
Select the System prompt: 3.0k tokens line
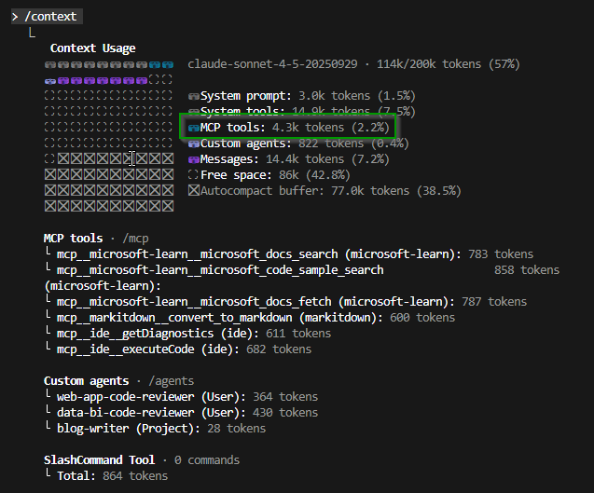pyautogui.click(x=301, y=96)
